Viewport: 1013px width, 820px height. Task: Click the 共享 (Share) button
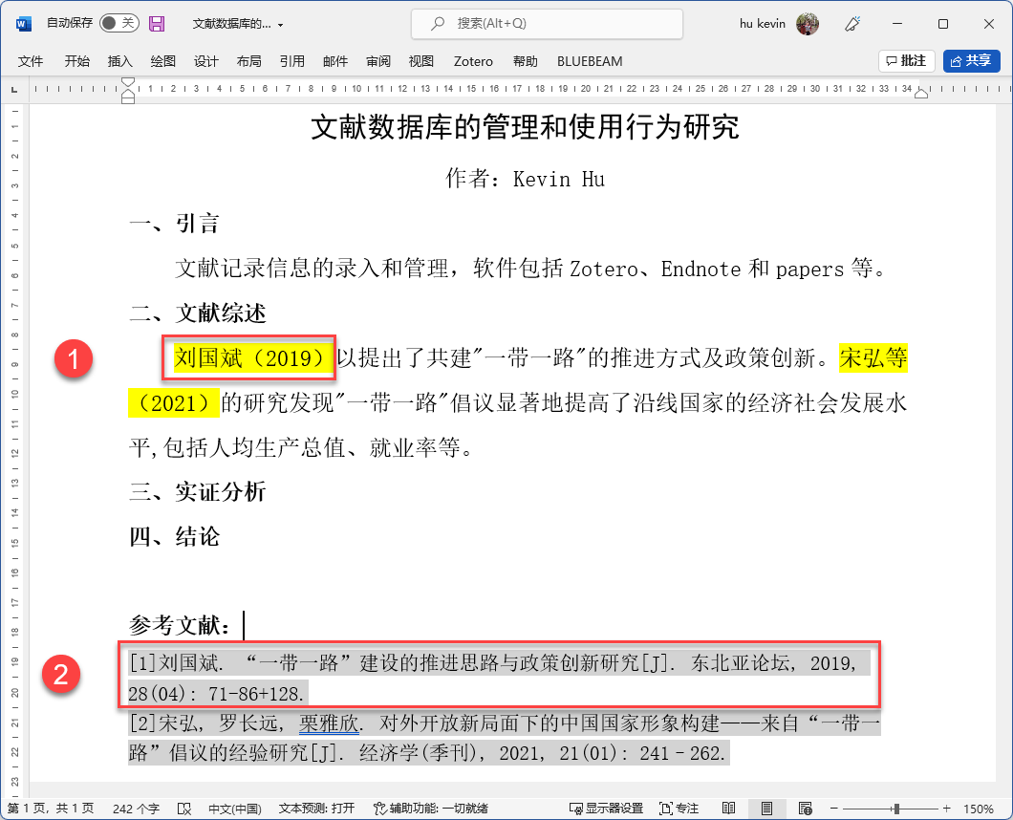[970, 61]
